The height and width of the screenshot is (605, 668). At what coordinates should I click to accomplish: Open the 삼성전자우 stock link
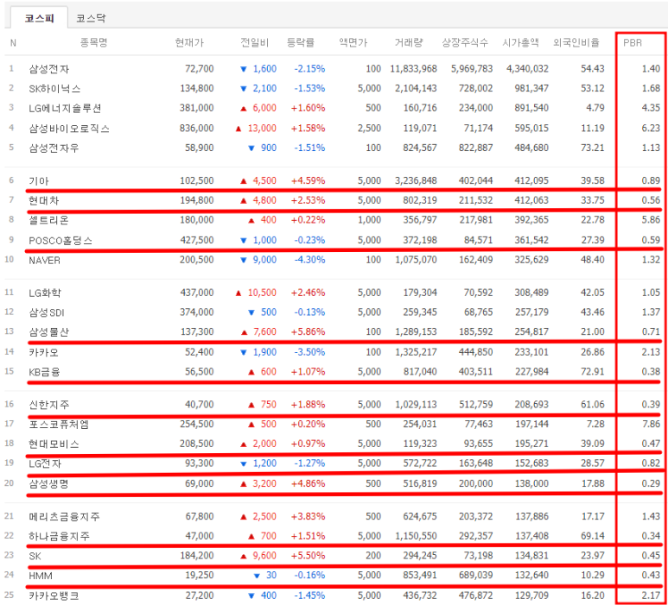tap(54, 148)
